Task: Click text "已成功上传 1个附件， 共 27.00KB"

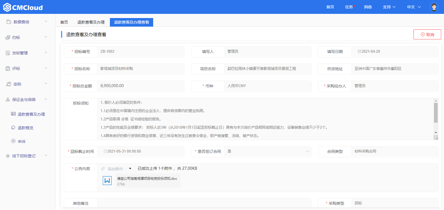Action: (167, 168)
